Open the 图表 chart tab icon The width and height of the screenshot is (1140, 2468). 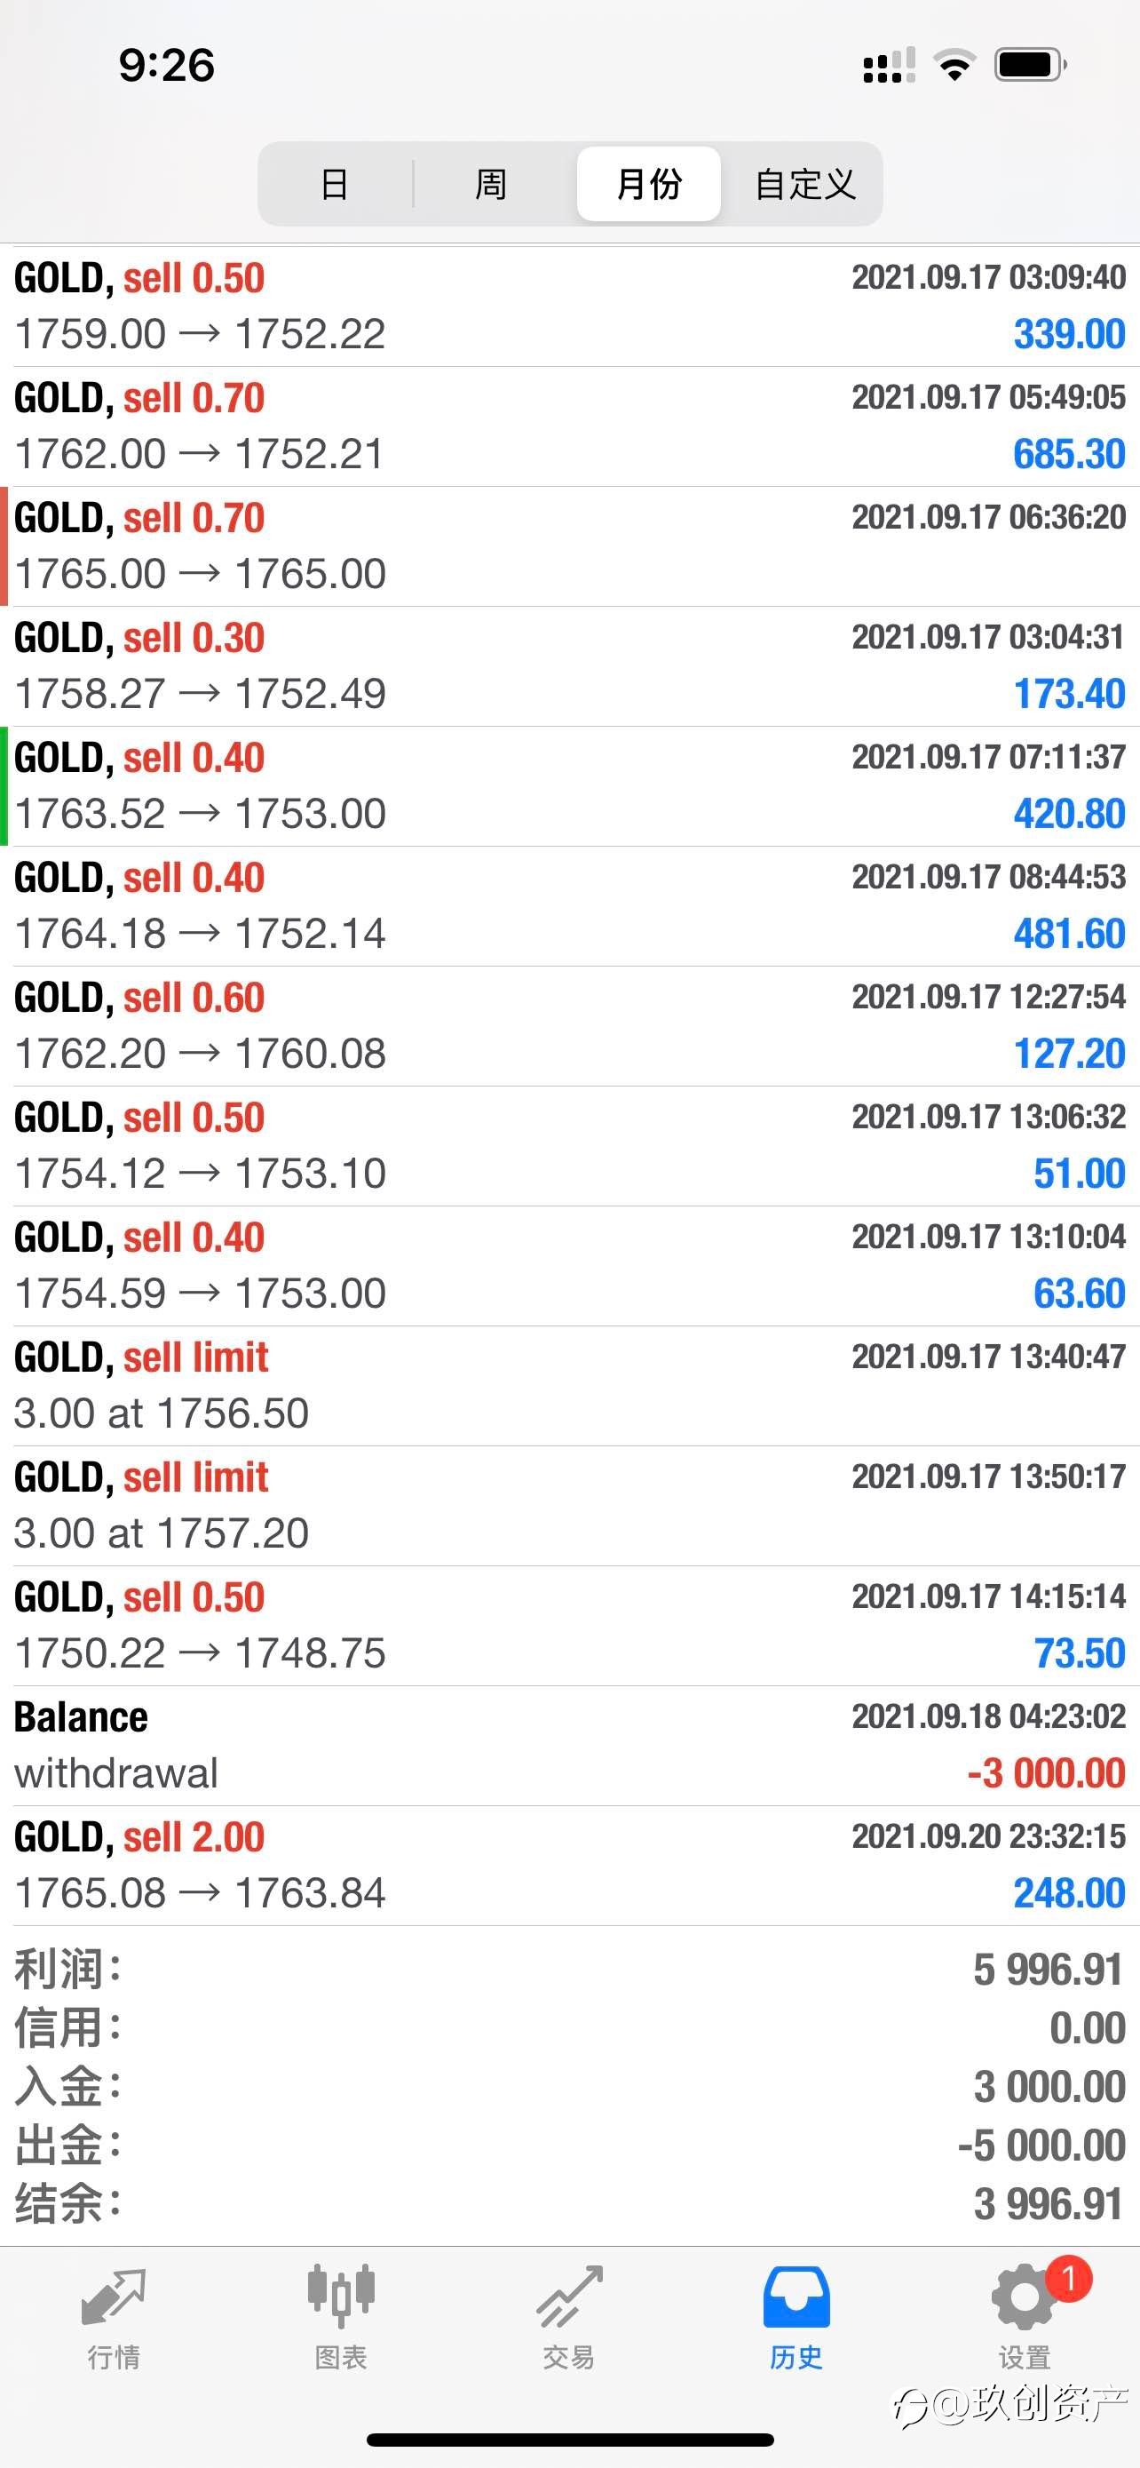tap(341, 2297)
